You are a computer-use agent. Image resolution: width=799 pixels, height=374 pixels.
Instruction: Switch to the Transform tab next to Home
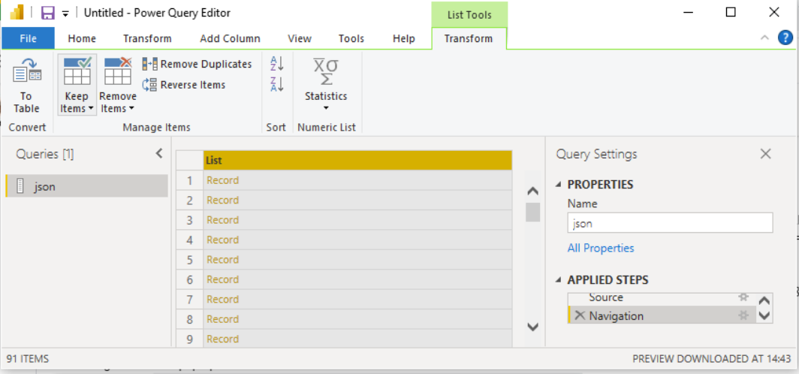[x=147, y=39]
